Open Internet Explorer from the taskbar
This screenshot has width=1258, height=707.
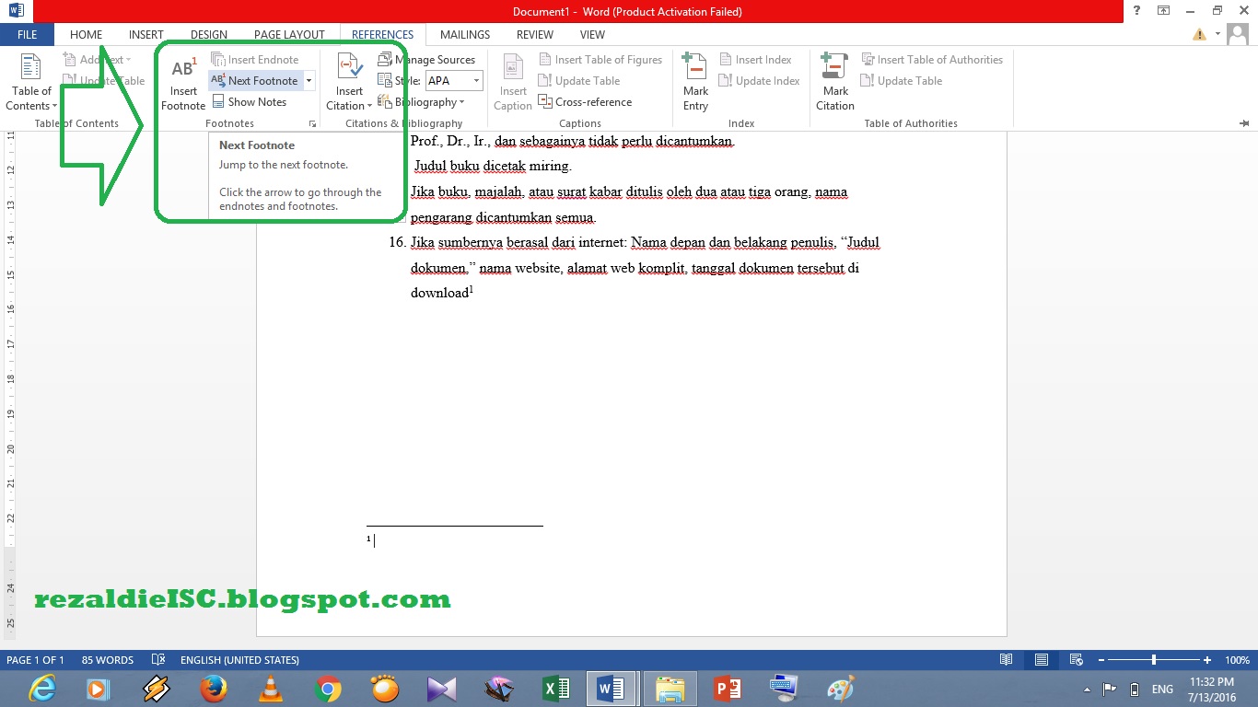(x=42, y=689)
